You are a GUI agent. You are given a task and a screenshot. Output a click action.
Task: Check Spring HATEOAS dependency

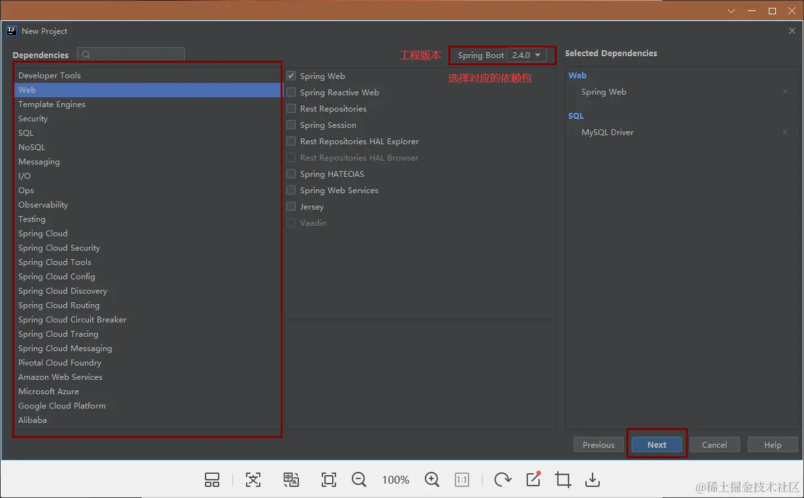(291, 174)
